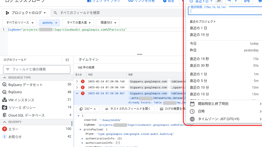The width and height of the screenshot is (262, 147).
Task: Open 日時 submenu
Action: point(224,112)
